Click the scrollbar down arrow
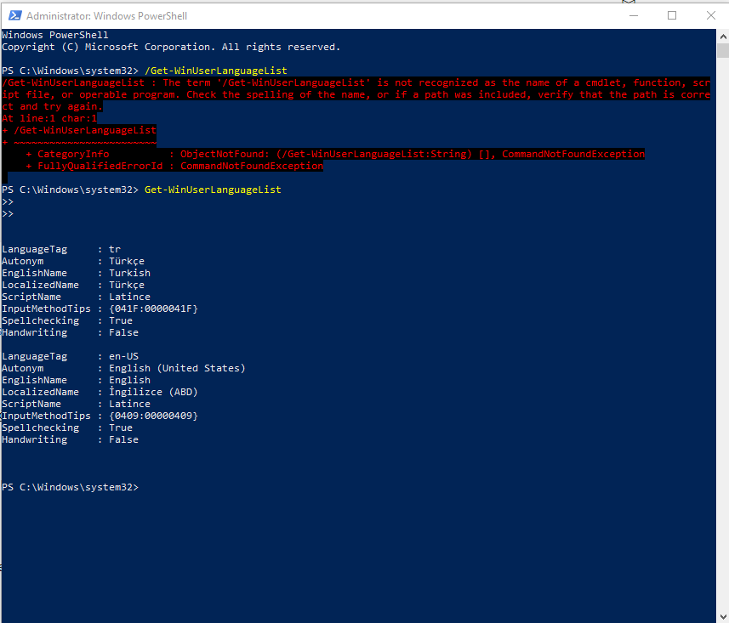 tap(723, 617)
